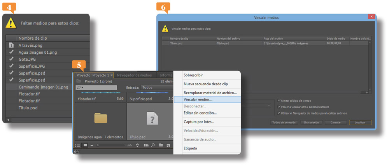The width and height of the screenshot is (389, 167).
Task: Toggle 'Volver a vincular otros automáticamente' checkbox
Action: pos(279,107)
